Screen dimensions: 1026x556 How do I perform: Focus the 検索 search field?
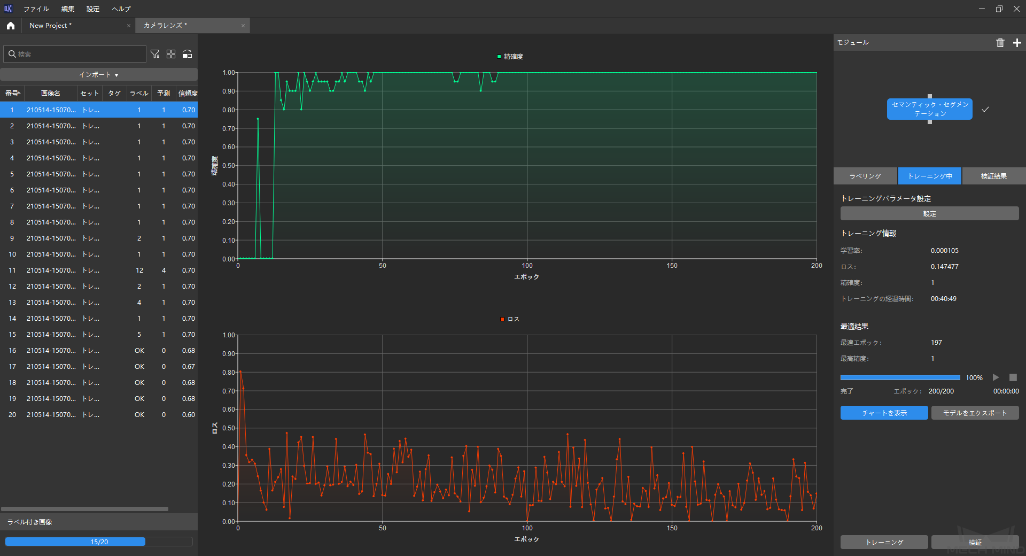click(75, 54)
